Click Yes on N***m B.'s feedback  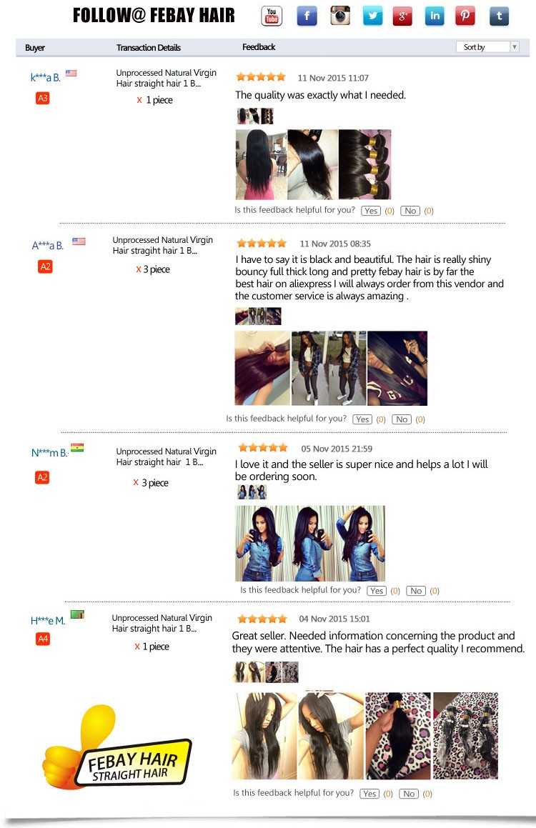[x=377, y=591]
